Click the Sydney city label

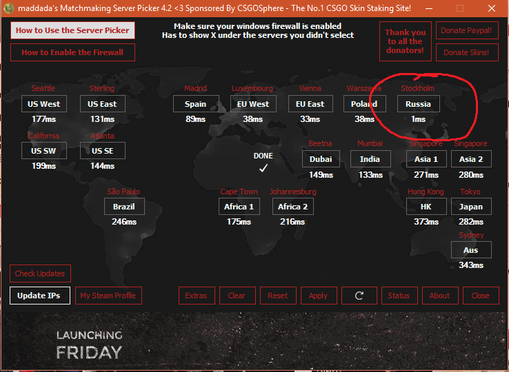tap(471, 235)
